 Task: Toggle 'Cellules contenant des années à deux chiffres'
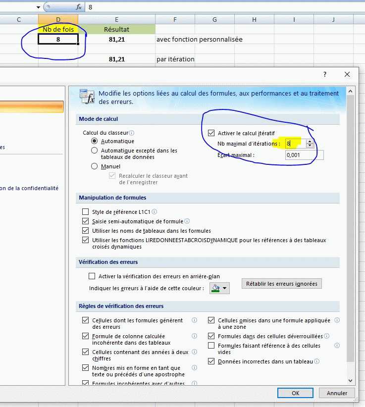[x=85, y=352]
